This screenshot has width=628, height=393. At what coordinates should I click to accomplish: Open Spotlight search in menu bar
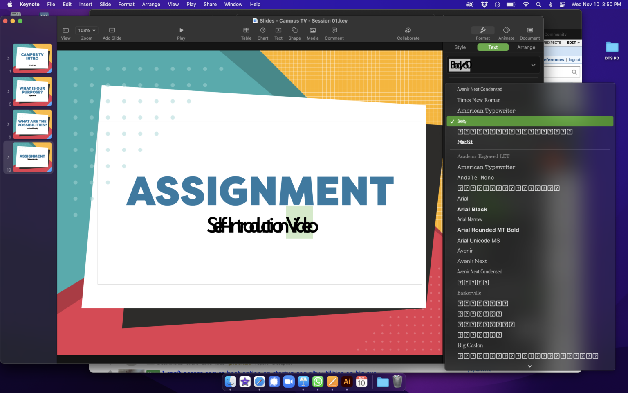(538, 5)
